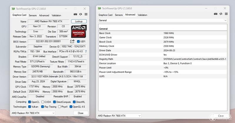Switch to Advanced tab in left window
The height and width of the screenshot is (123, 235).
(44, 15)
